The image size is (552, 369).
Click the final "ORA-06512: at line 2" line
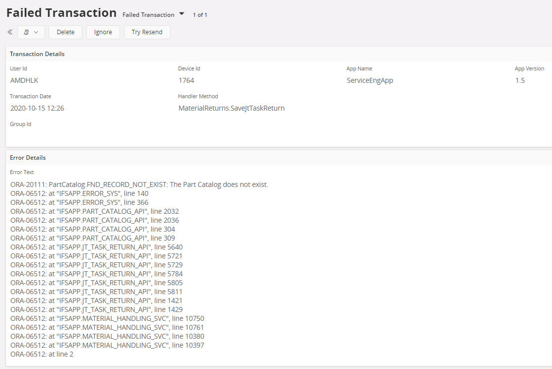42,354
